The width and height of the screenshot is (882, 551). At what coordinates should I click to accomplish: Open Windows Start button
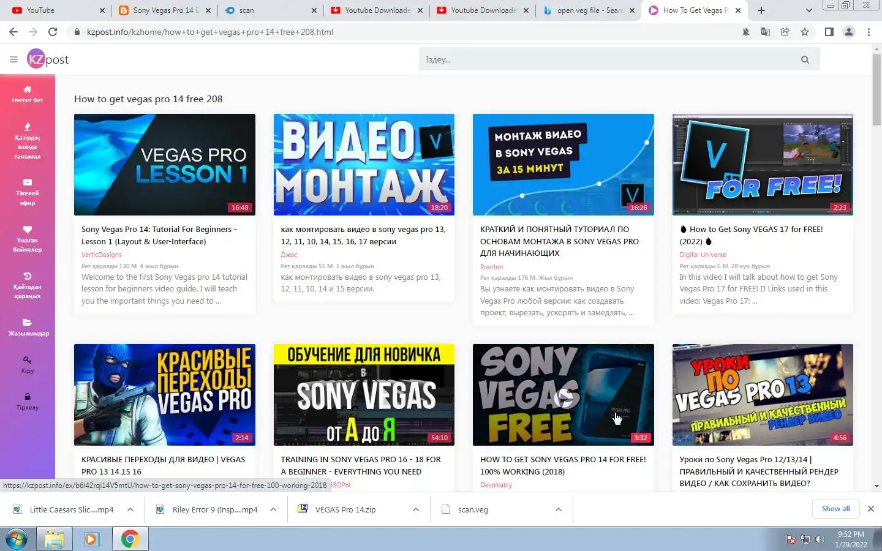point(17,539)
